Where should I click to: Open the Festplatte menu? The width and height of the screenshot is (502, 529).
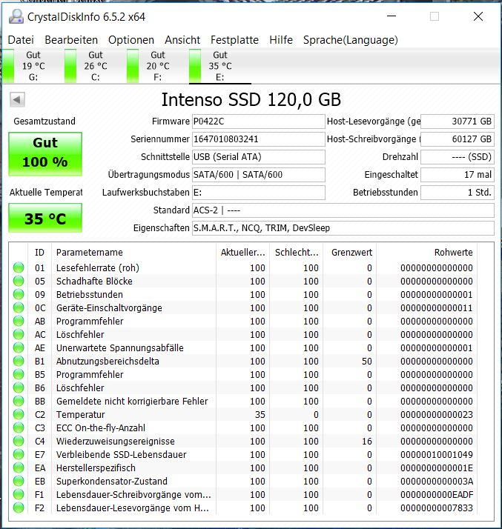click(x=234, y=40)
